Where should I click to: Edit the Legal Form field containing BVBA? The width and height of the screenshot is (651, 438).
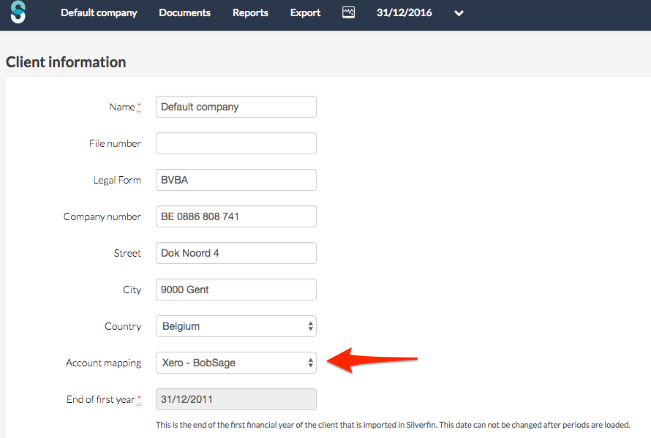tap(236, 180)
